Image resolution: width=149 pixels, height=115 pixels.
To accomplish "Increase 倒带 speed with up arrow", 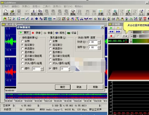I will [99, 47].
